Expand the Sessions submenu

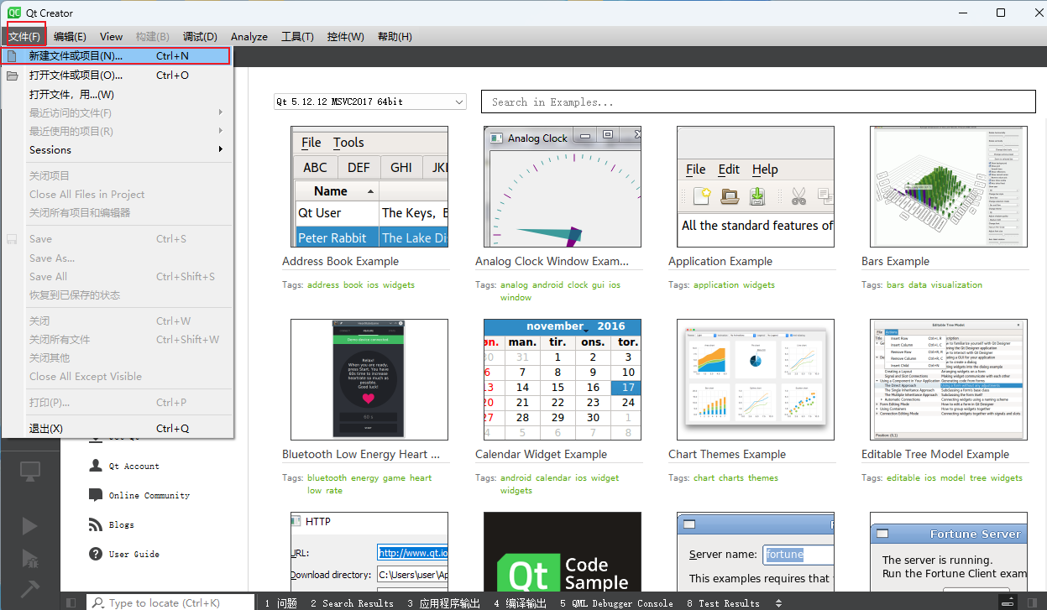point(126,150)
